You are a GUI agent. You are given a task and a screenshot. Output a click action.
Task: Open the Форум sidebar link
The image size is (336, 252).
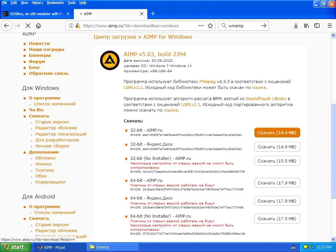37,61
